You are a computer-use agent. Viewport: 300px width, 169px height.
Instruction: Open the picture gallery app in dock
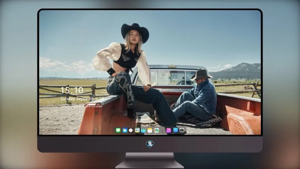156,131
